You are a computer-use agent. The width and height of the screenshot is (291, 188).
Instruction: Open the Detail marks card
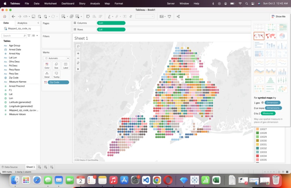tap(47, 75)
